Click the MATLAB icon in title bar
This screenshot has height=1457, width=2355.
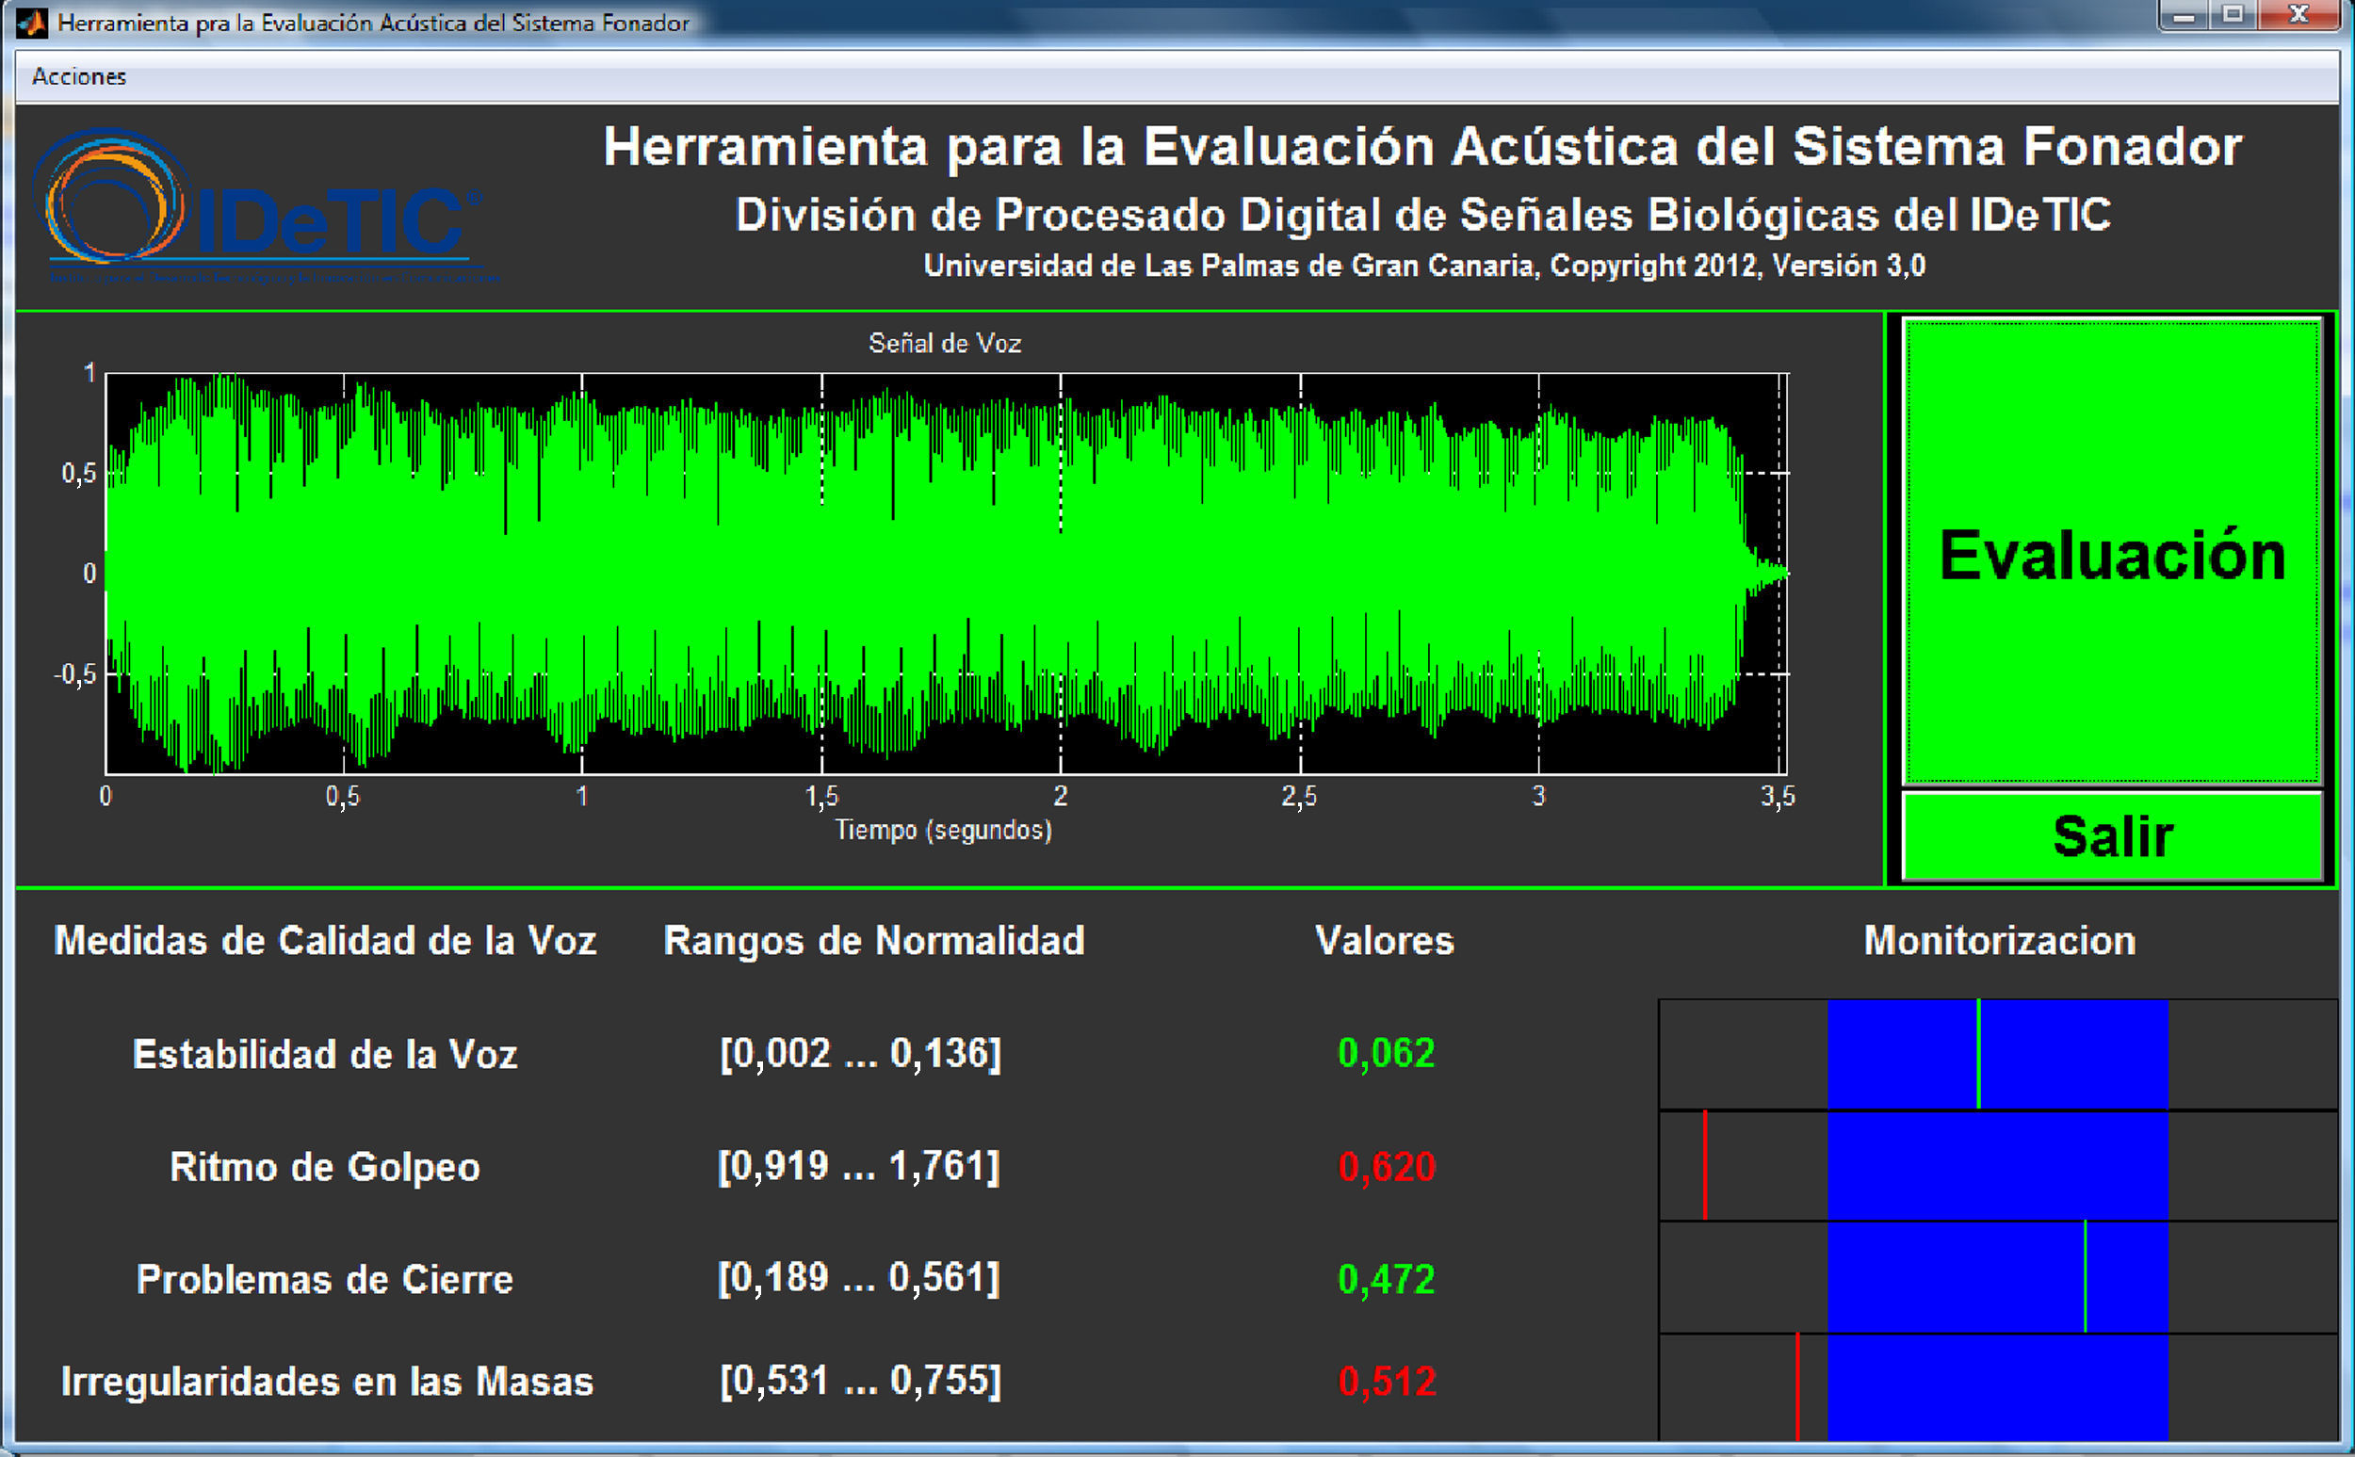click(32, 23)
